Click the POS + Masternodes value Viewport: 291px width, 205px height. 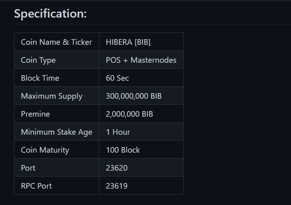(x=141, y=60)
